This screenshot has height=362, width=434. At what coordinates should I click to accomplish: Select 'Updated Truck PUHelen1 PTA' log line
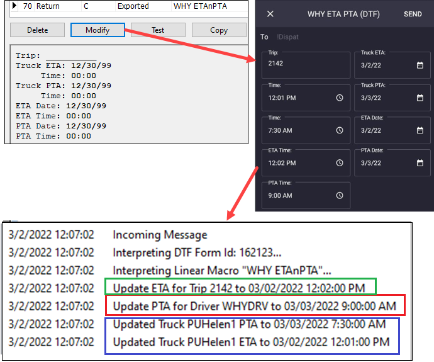tap(249, 324)
